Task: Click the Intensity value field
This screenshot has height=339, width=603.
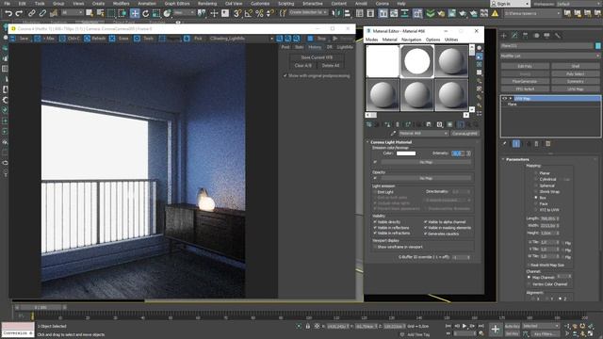Action: tap(458, 153)
